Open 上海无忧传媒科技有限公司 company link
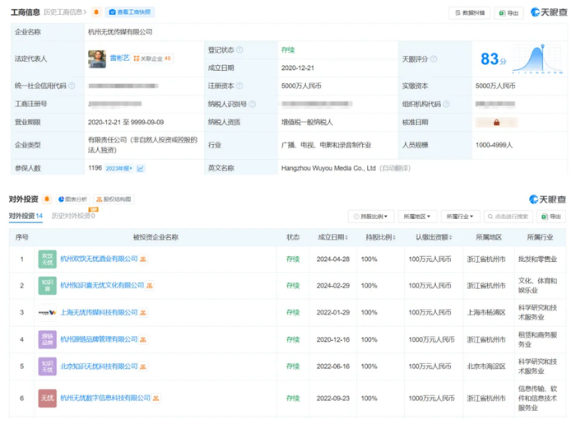 click(99, 312)
